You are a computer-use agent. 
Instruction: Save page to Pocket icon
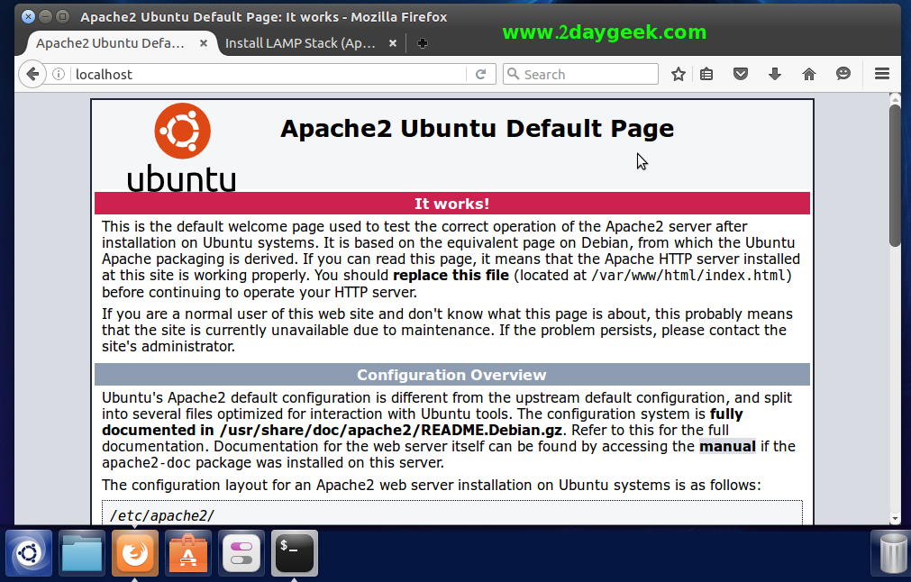click(x=740, y=75)
